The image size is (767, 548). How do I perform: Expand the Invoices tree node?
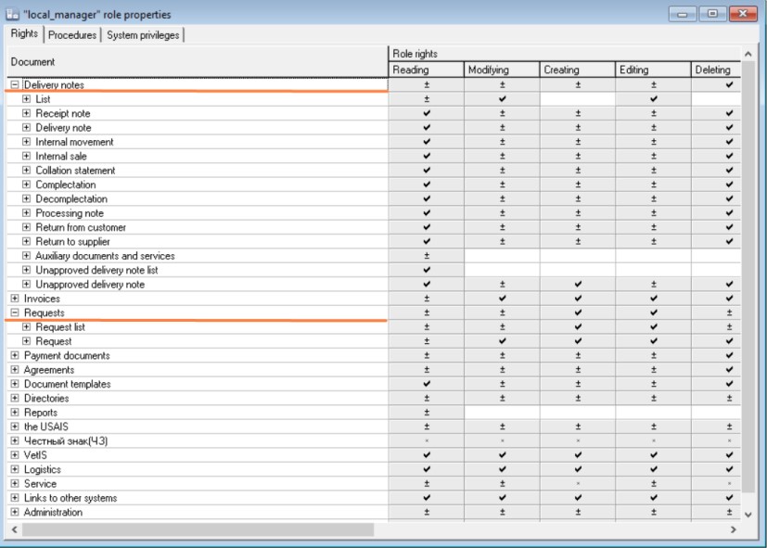click(15, 299)
